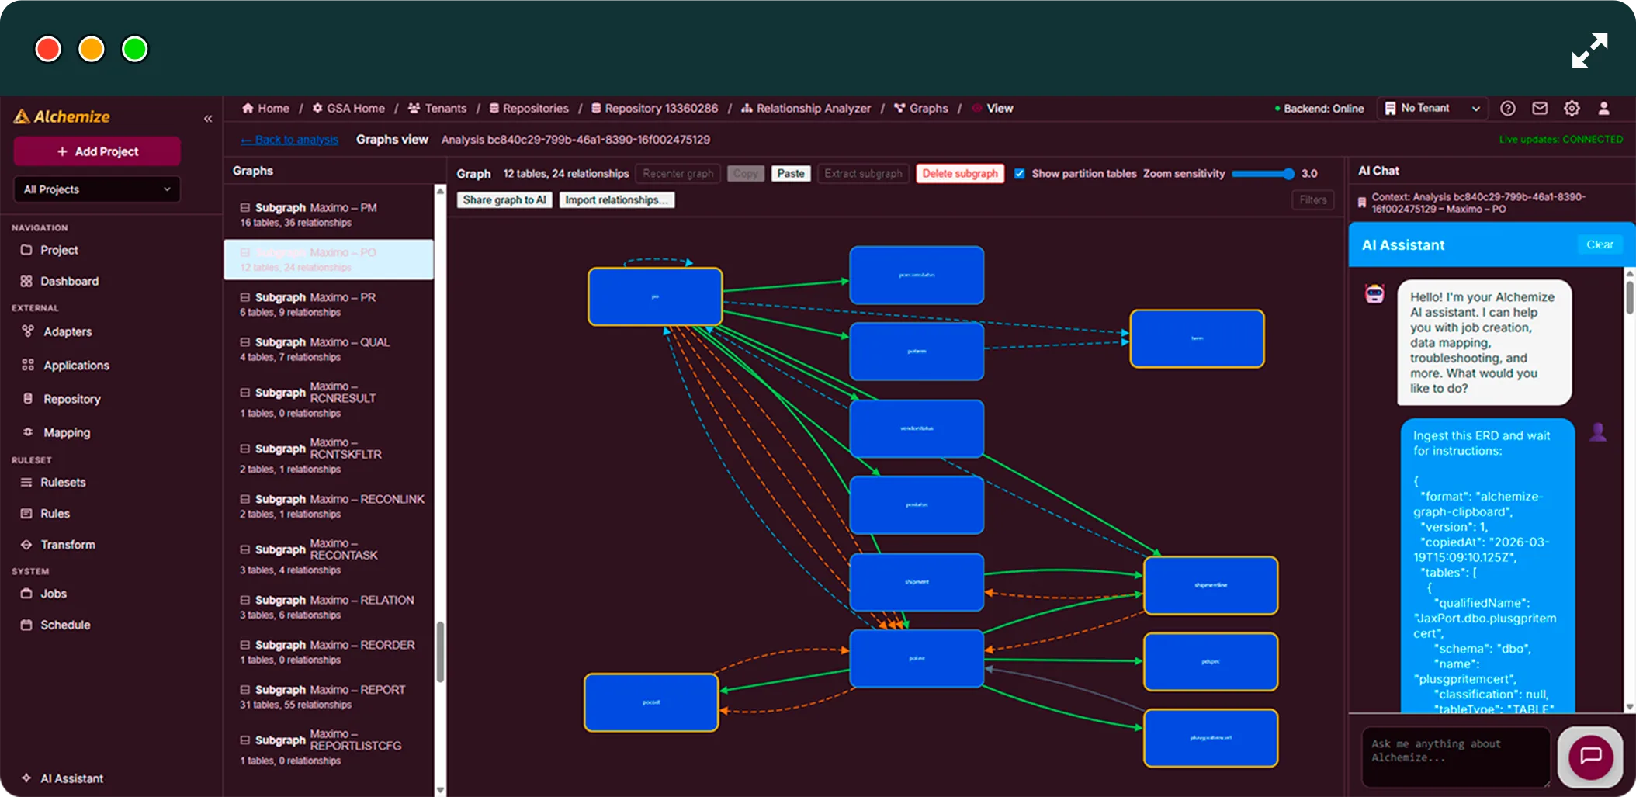The height and width of the screenshot is (797, 1636).
Task: Click the Repository 13360286 breadcrumb
Action: tap(654, 108)
